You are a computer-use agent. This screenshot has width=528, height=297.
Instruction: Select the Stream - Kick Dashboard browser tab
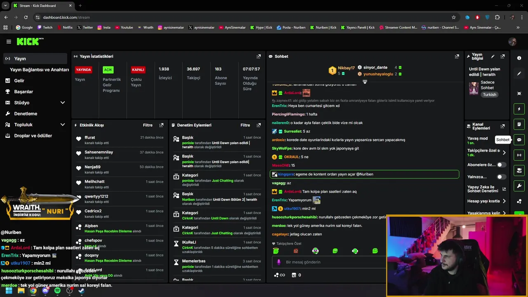tap(42, 6)
